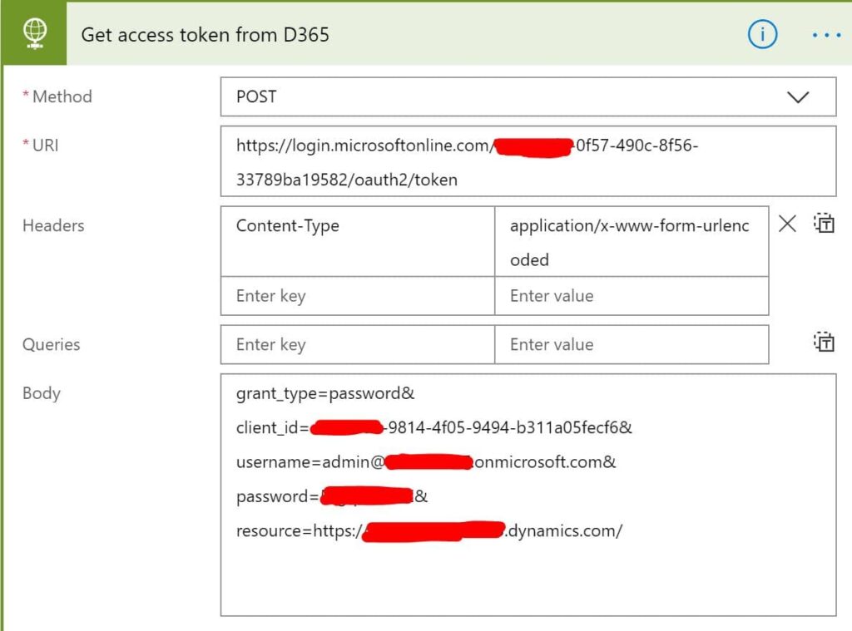Open the three-dot action menu
This screenshot has width=852, height=631.
(826, 35)
